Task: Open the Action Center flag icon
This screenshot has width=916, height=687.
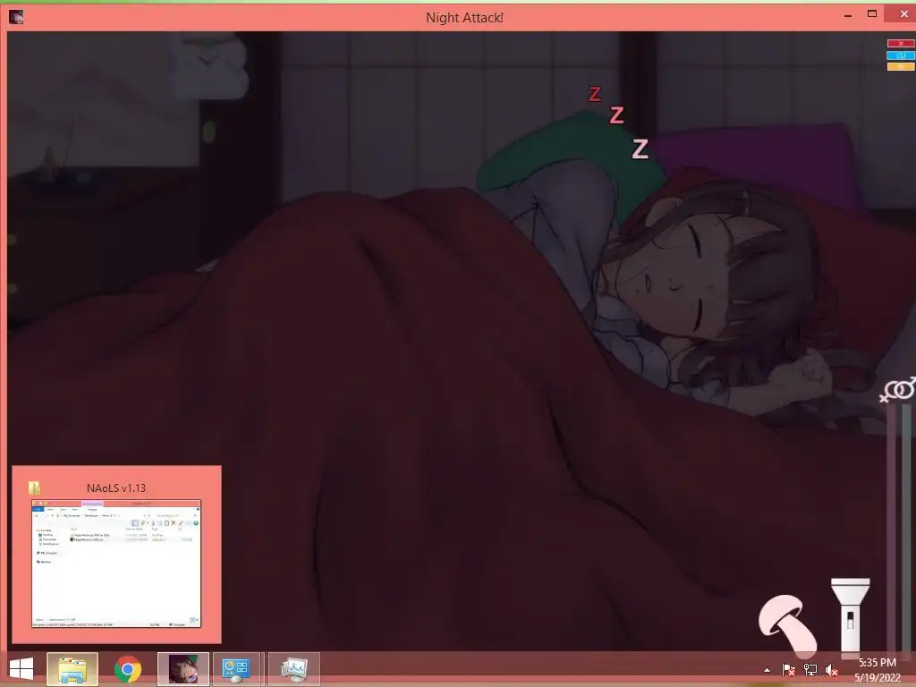Action: (x=789, y=670)
